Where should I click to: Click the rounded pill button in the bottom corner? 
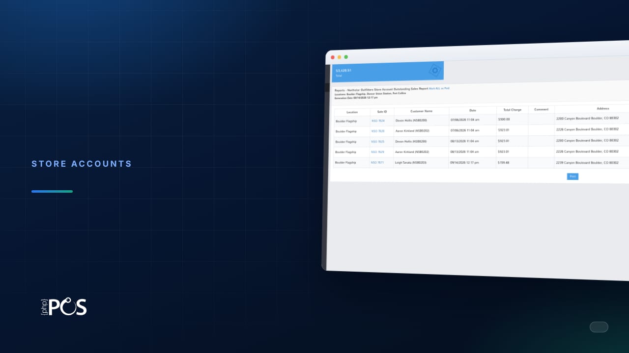[x=599, y=327]
